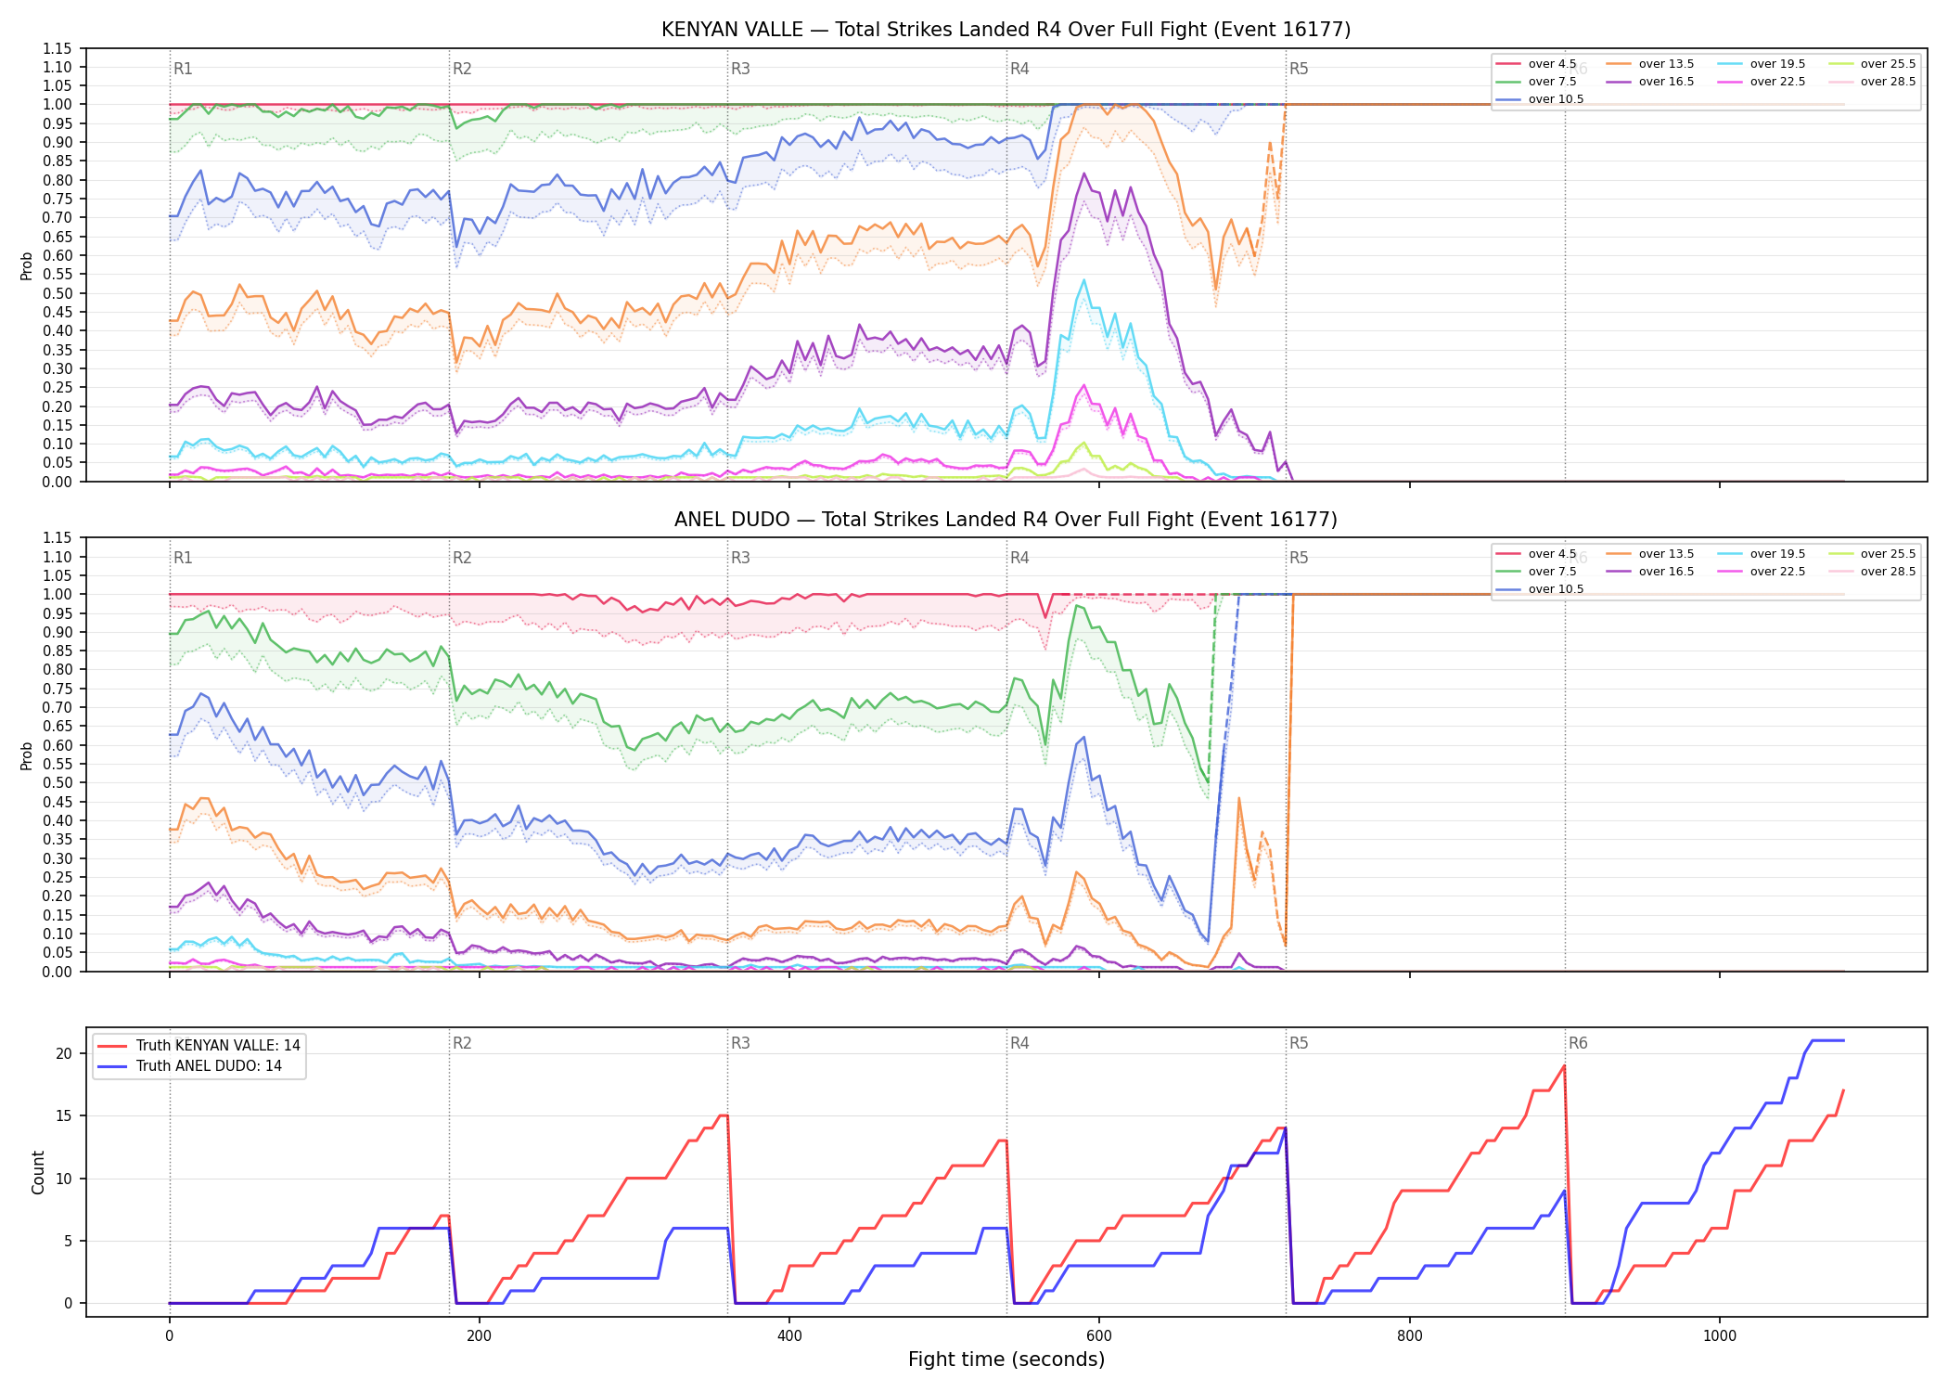Select the R4 round label in KENYAN VALLE chart

coord(1019,69)
